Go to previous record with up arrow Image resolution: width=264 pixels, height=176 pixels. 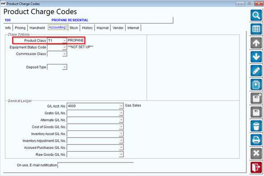pos(256,43)
